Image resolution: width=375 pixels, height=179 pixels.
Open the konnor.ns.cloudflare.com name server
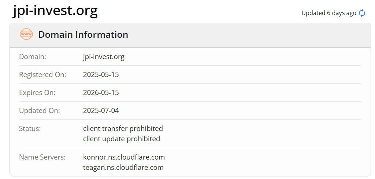pyautogui.click(x=124, y=157)
